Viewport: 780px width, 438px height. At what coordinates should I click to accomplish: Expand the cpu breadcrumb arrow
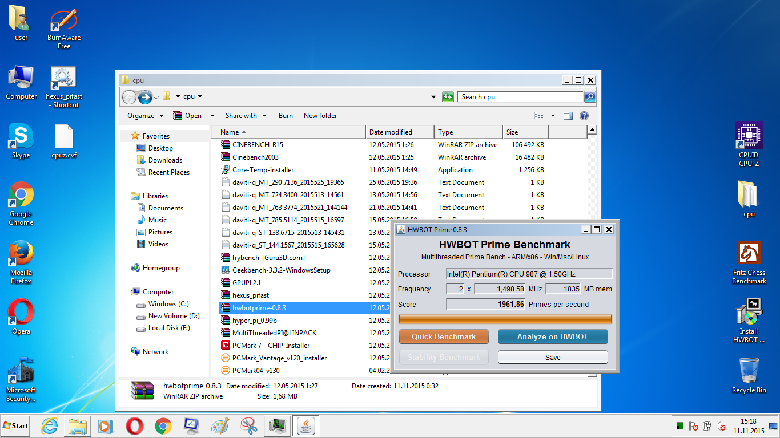pyautogui.click(x=200, y=97)
